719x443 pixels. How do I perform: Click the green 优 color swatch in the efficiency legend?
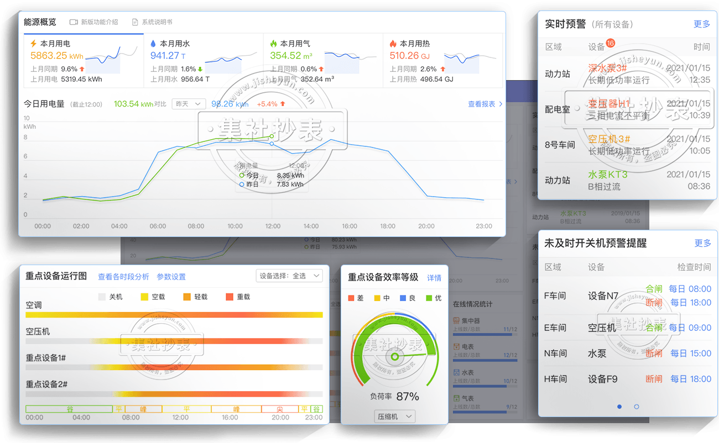429,298
